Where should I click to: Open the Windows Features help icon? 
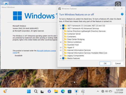pos(122,14)
